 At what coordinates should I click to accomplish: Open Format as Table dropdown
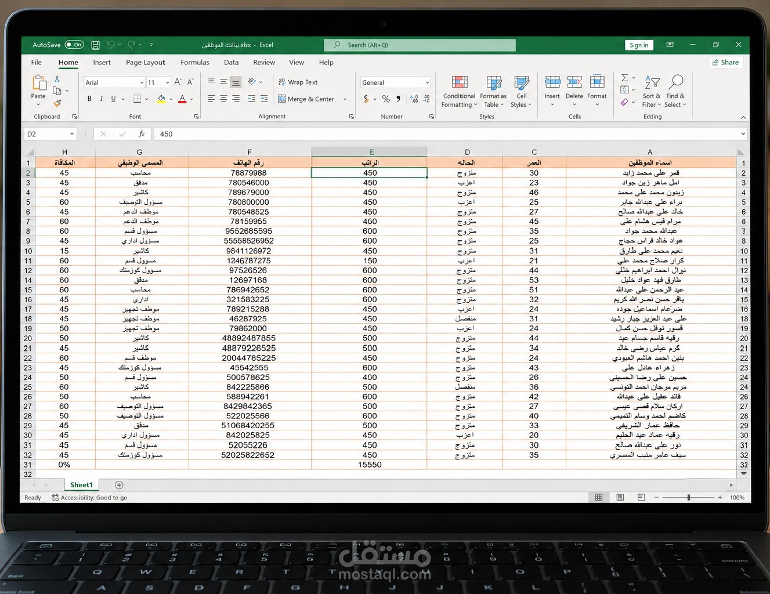coord(493,92)
